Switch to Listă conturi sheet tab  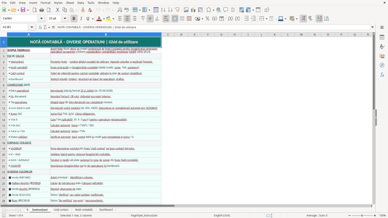pos(61,210)
